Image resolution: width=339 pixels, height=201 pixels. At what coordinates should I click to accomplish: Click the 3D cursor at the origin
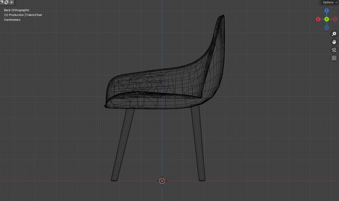[x=162, y=181]
